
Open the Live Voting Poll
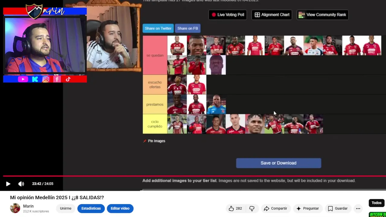point(228,15)
